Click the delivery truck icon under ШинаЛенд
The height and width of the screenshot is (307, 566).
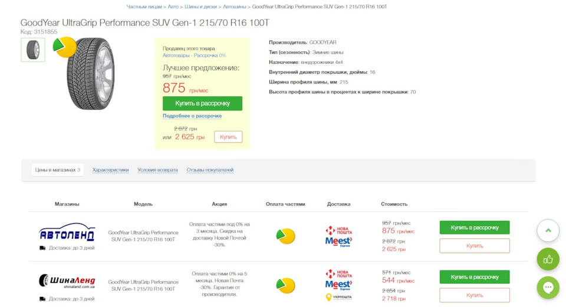coord(42,299)
